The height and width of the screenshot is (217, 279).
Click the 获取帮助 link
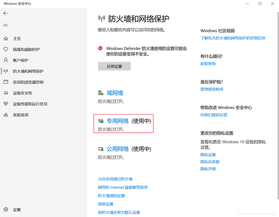click(208, 63)
